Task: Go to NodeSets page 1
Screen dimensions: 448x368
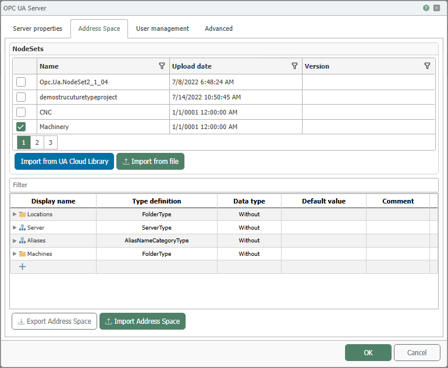Action: [x=24, y=142]
